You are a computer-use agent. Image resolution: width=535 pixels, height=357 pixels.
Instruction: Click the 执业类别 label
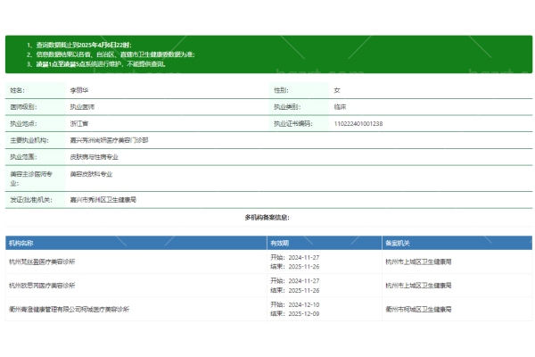(x=287, y=107)
